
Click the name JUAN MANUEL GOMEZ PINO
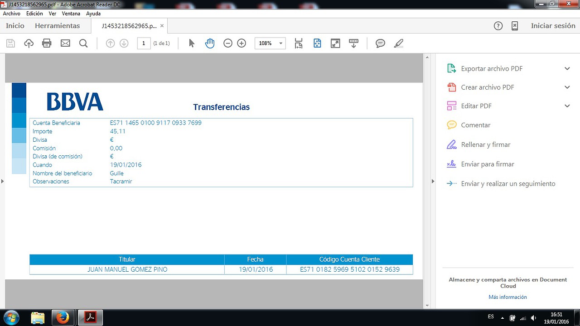127,269
